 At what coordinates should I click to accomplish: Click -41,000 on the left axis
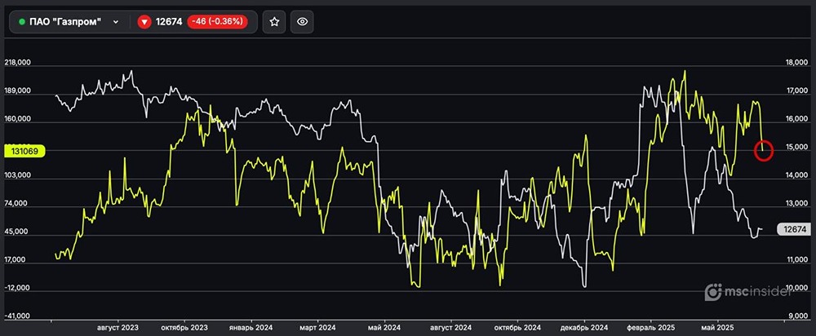click(16, 316)
